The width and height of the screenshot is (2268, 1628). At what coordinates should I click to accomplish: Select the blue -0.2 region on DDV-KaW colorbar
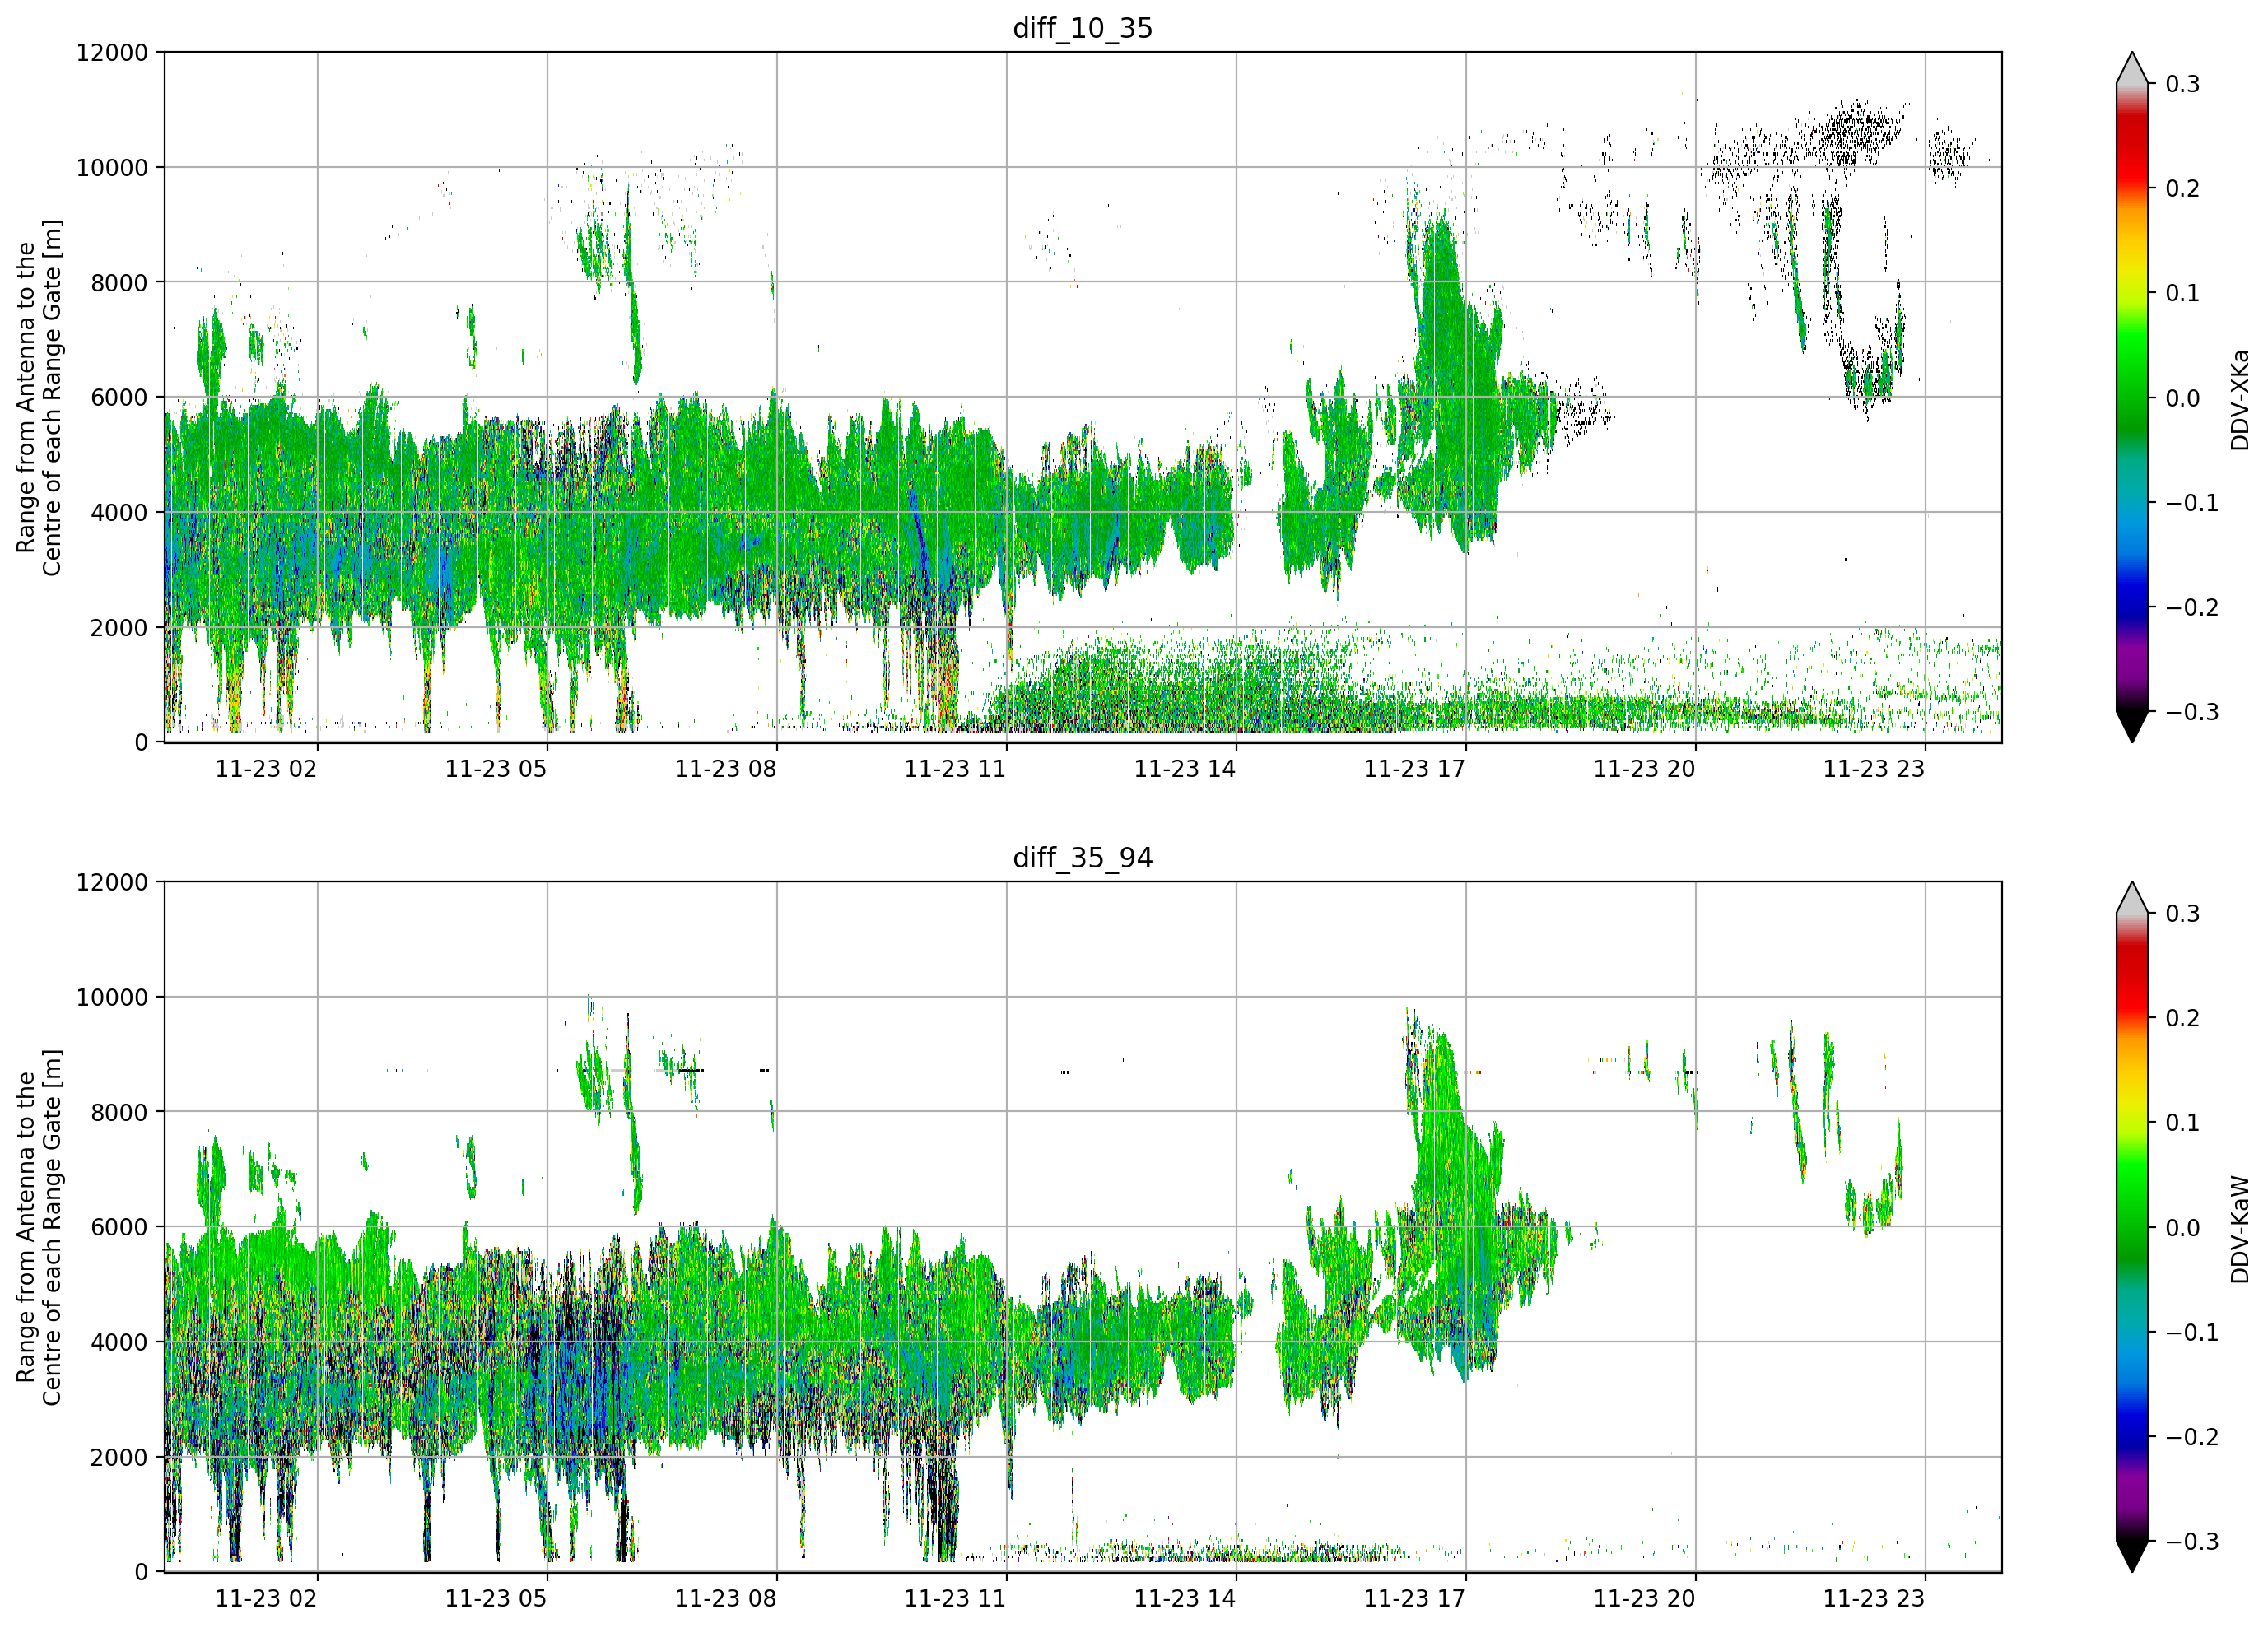pyautogui.click(x=2132, y=1437)
